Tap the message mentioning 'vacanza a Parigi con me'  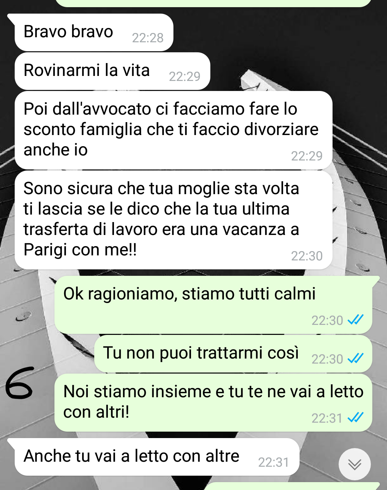(x=173, y=220)
